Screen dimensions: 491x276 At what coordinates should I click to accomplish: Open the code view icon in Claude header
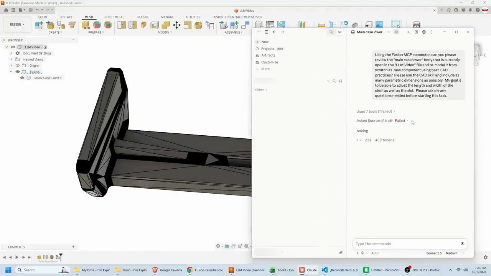pyautogui.click(x=340, y=32)
